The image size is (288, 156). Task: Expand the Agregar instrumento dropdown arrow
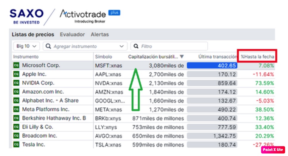[x=122, y=46]
